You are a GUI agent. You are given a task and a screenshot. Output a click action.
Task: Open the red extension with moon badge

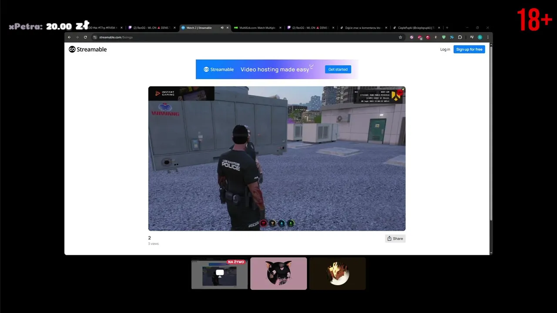point(420,37)
